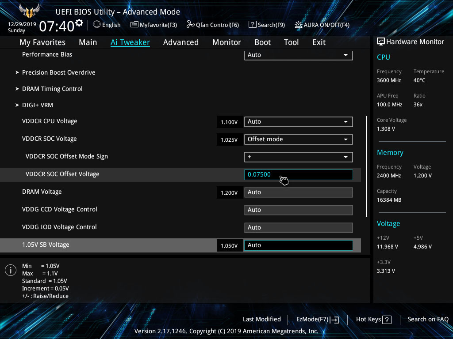Click the globe language icon
Viewport: 453px width, 339px height.
coord(97,25)
